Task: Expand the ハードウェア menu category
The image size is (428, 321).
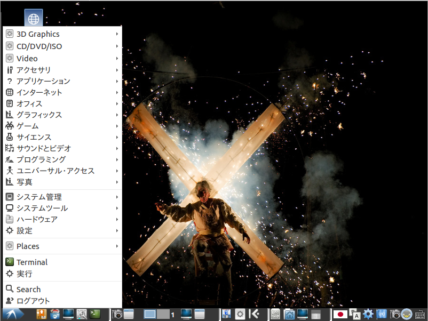Action: [62, 219]
